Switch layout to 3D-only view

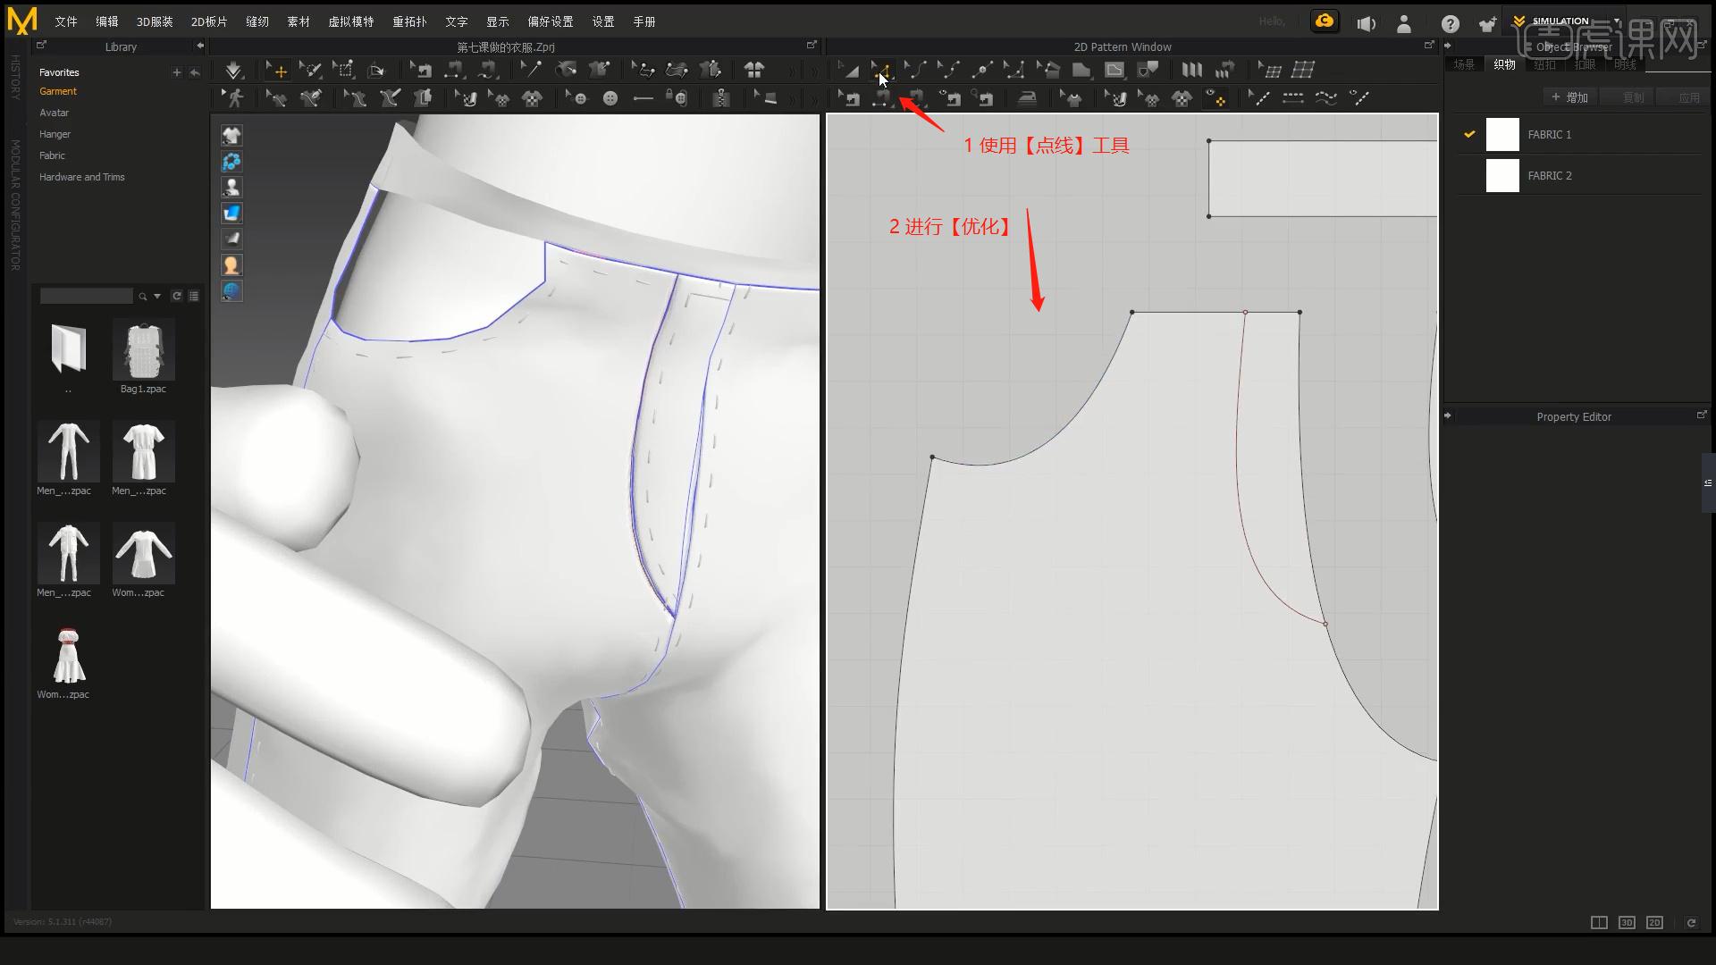coord(1627,923)
